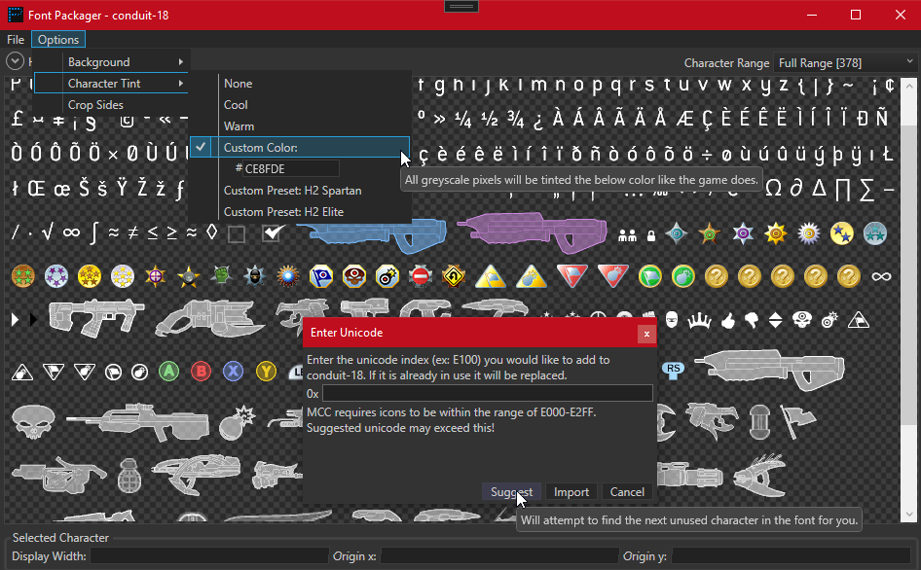Select the yellow diamond road-sign medal
The width and height of the screenshot is (921, 570).
(453, 276)
